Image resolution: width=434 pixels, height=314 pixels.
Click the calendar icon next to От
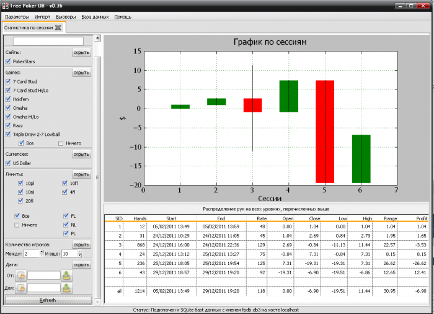tap(21, 276)
